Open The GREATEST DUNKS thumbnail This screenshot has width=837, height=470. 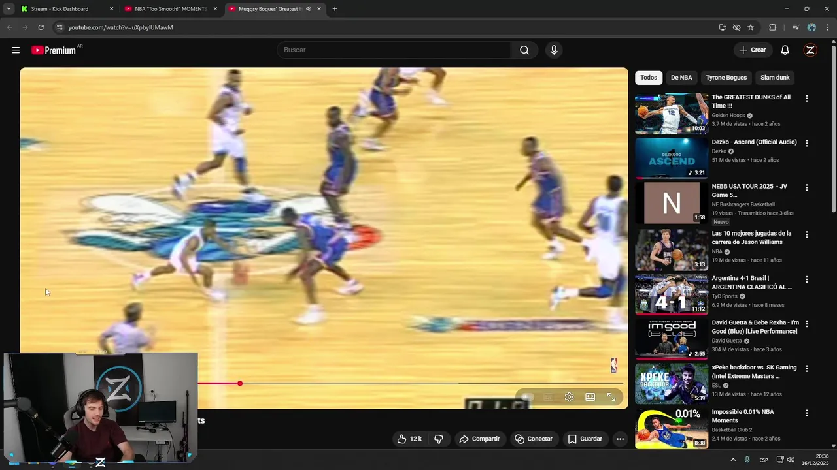(672, 114)
